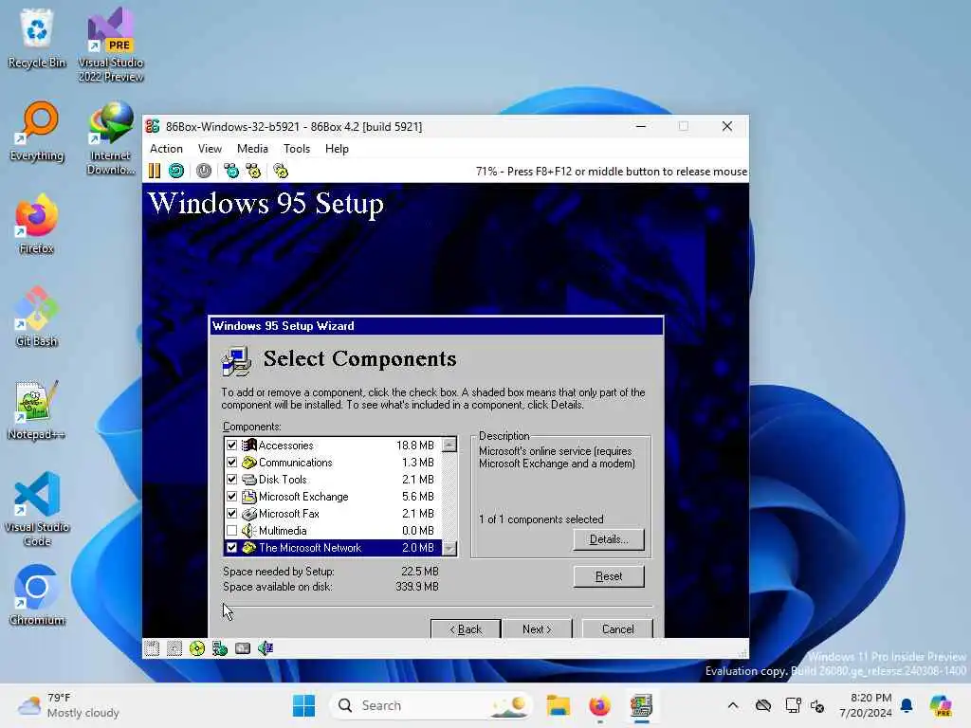Click the hard disk status bar icon
The width and height of the screenshot is (971, 728).
tap(243, 648)
